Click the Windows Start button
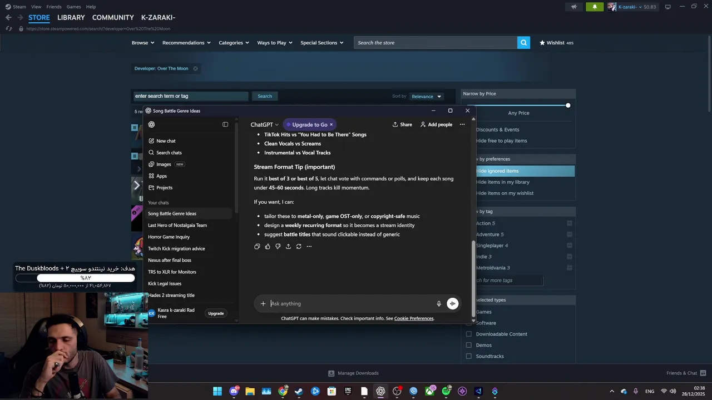The height and width of the screenshot is (400, 712). [217, 391]
